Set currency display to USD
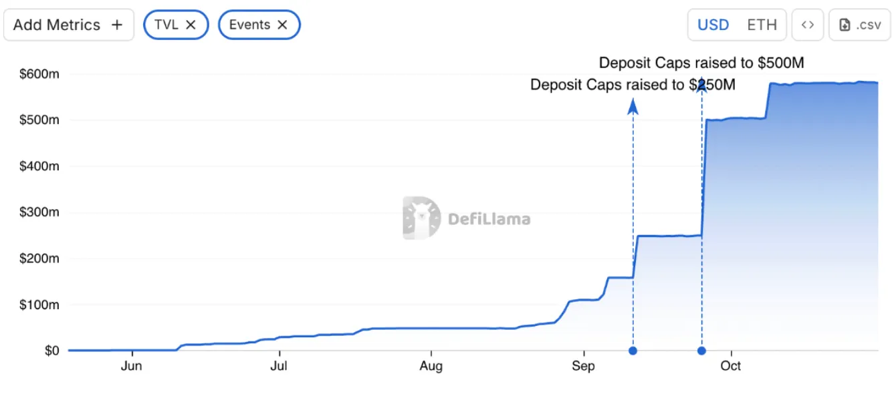Viewport: 892px width, 394px height. 713,25
